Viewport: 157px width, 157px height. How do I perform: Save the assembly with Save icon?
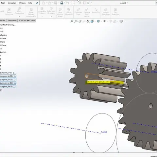pyautogui.click(x=56, y=3)
